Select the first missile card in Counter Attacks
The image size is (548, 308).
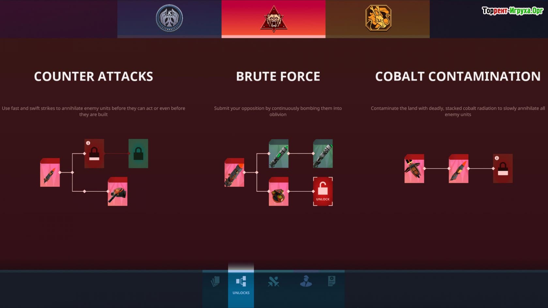pyautogui.click(x=50, y=172)
